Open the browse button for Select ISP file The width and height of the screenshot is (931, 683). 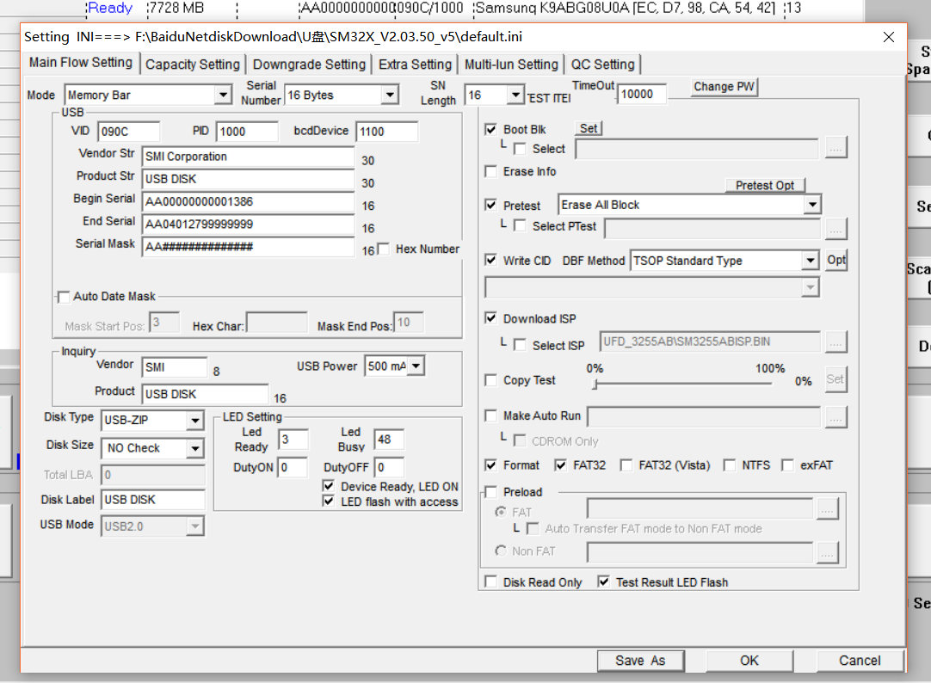pos(835,341)
